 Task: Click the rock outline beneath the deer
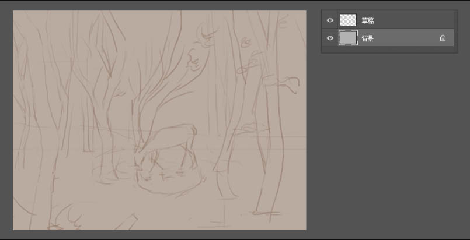click(169, 182)
